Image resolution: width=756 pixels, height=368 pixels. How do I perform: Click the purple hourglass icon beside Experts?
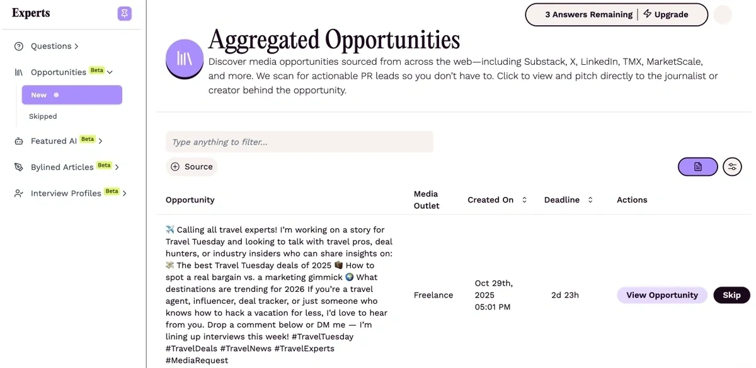[x=124, y=13]
